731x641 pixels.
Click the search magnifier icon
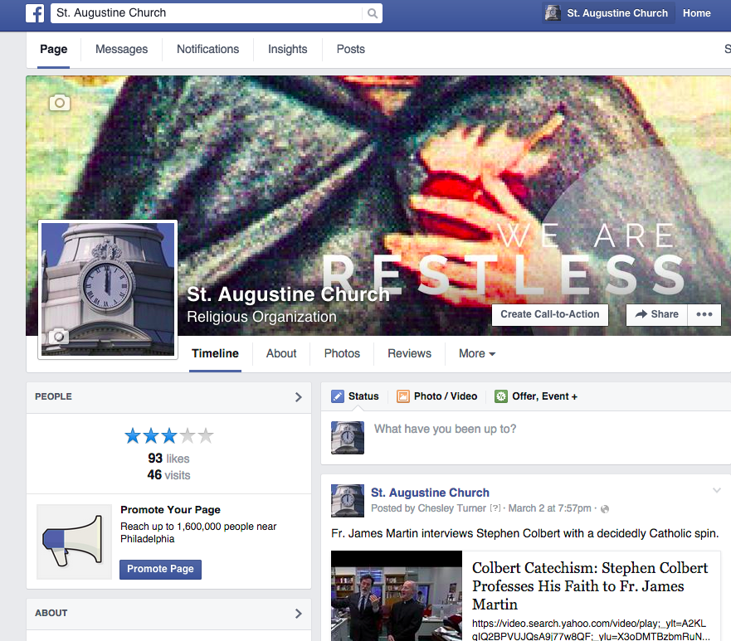pos(372,13)
